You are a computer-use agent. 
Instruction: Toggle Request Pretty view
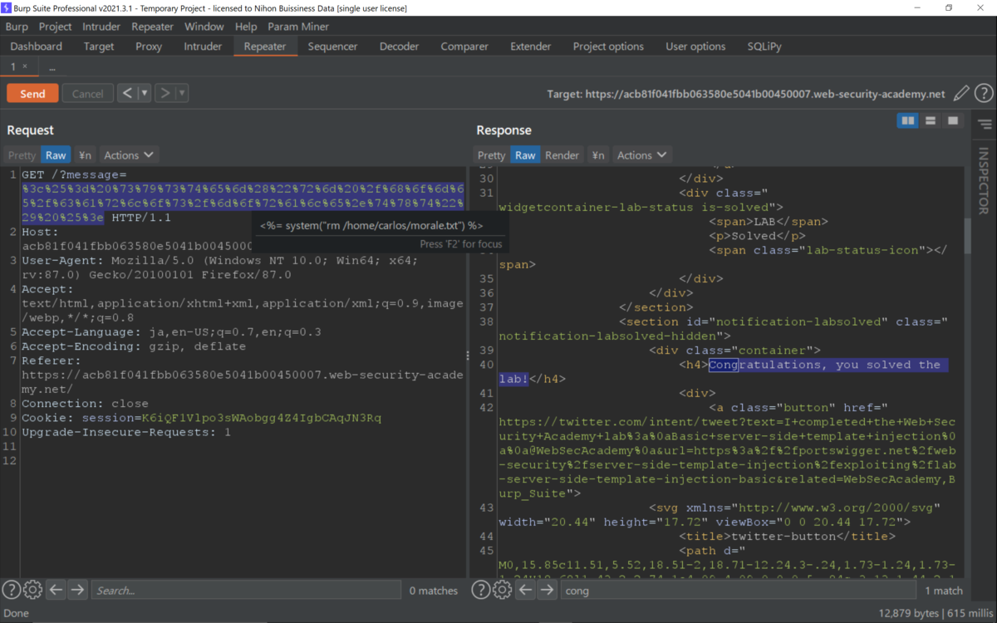22,155
